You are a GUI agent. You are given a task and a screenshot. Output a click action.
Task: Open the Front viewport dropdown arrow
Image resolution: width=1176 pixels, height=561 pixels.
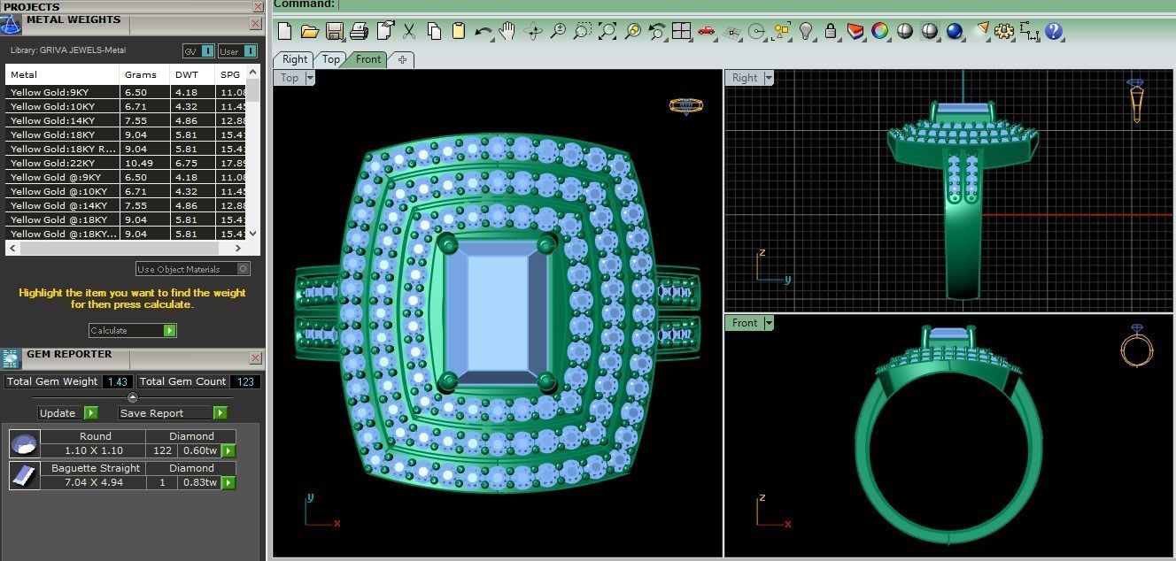pyautogui.click(x=769, y=323)
